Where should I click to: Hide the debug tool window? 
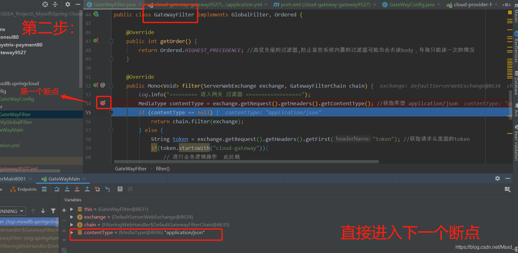click(x=508, y=178)
